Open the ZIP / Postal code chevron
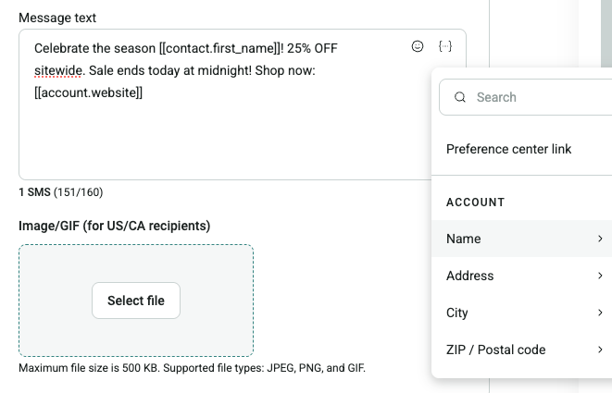 (600, 350)
